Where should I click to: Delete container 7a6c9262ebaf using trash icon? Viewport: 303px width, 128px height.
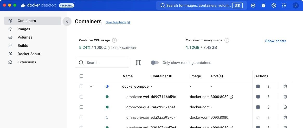(x=285, y=107)
